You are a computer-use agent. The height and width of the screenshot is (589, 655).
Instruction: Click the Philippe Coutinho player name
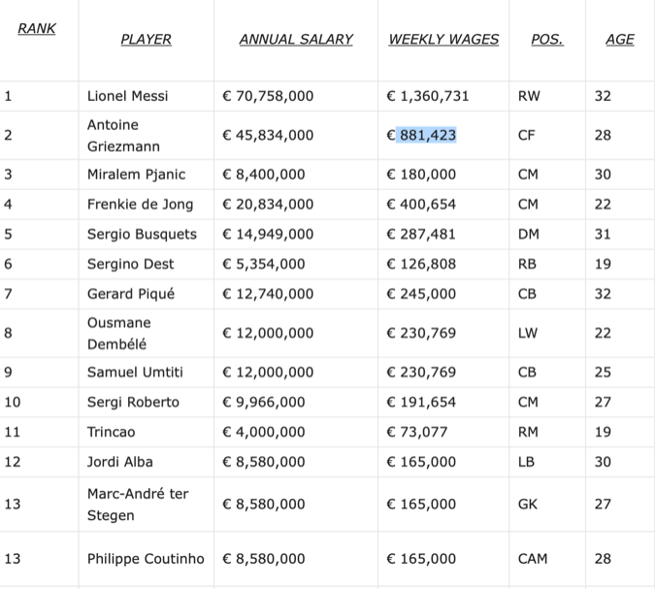click(147, 559)
